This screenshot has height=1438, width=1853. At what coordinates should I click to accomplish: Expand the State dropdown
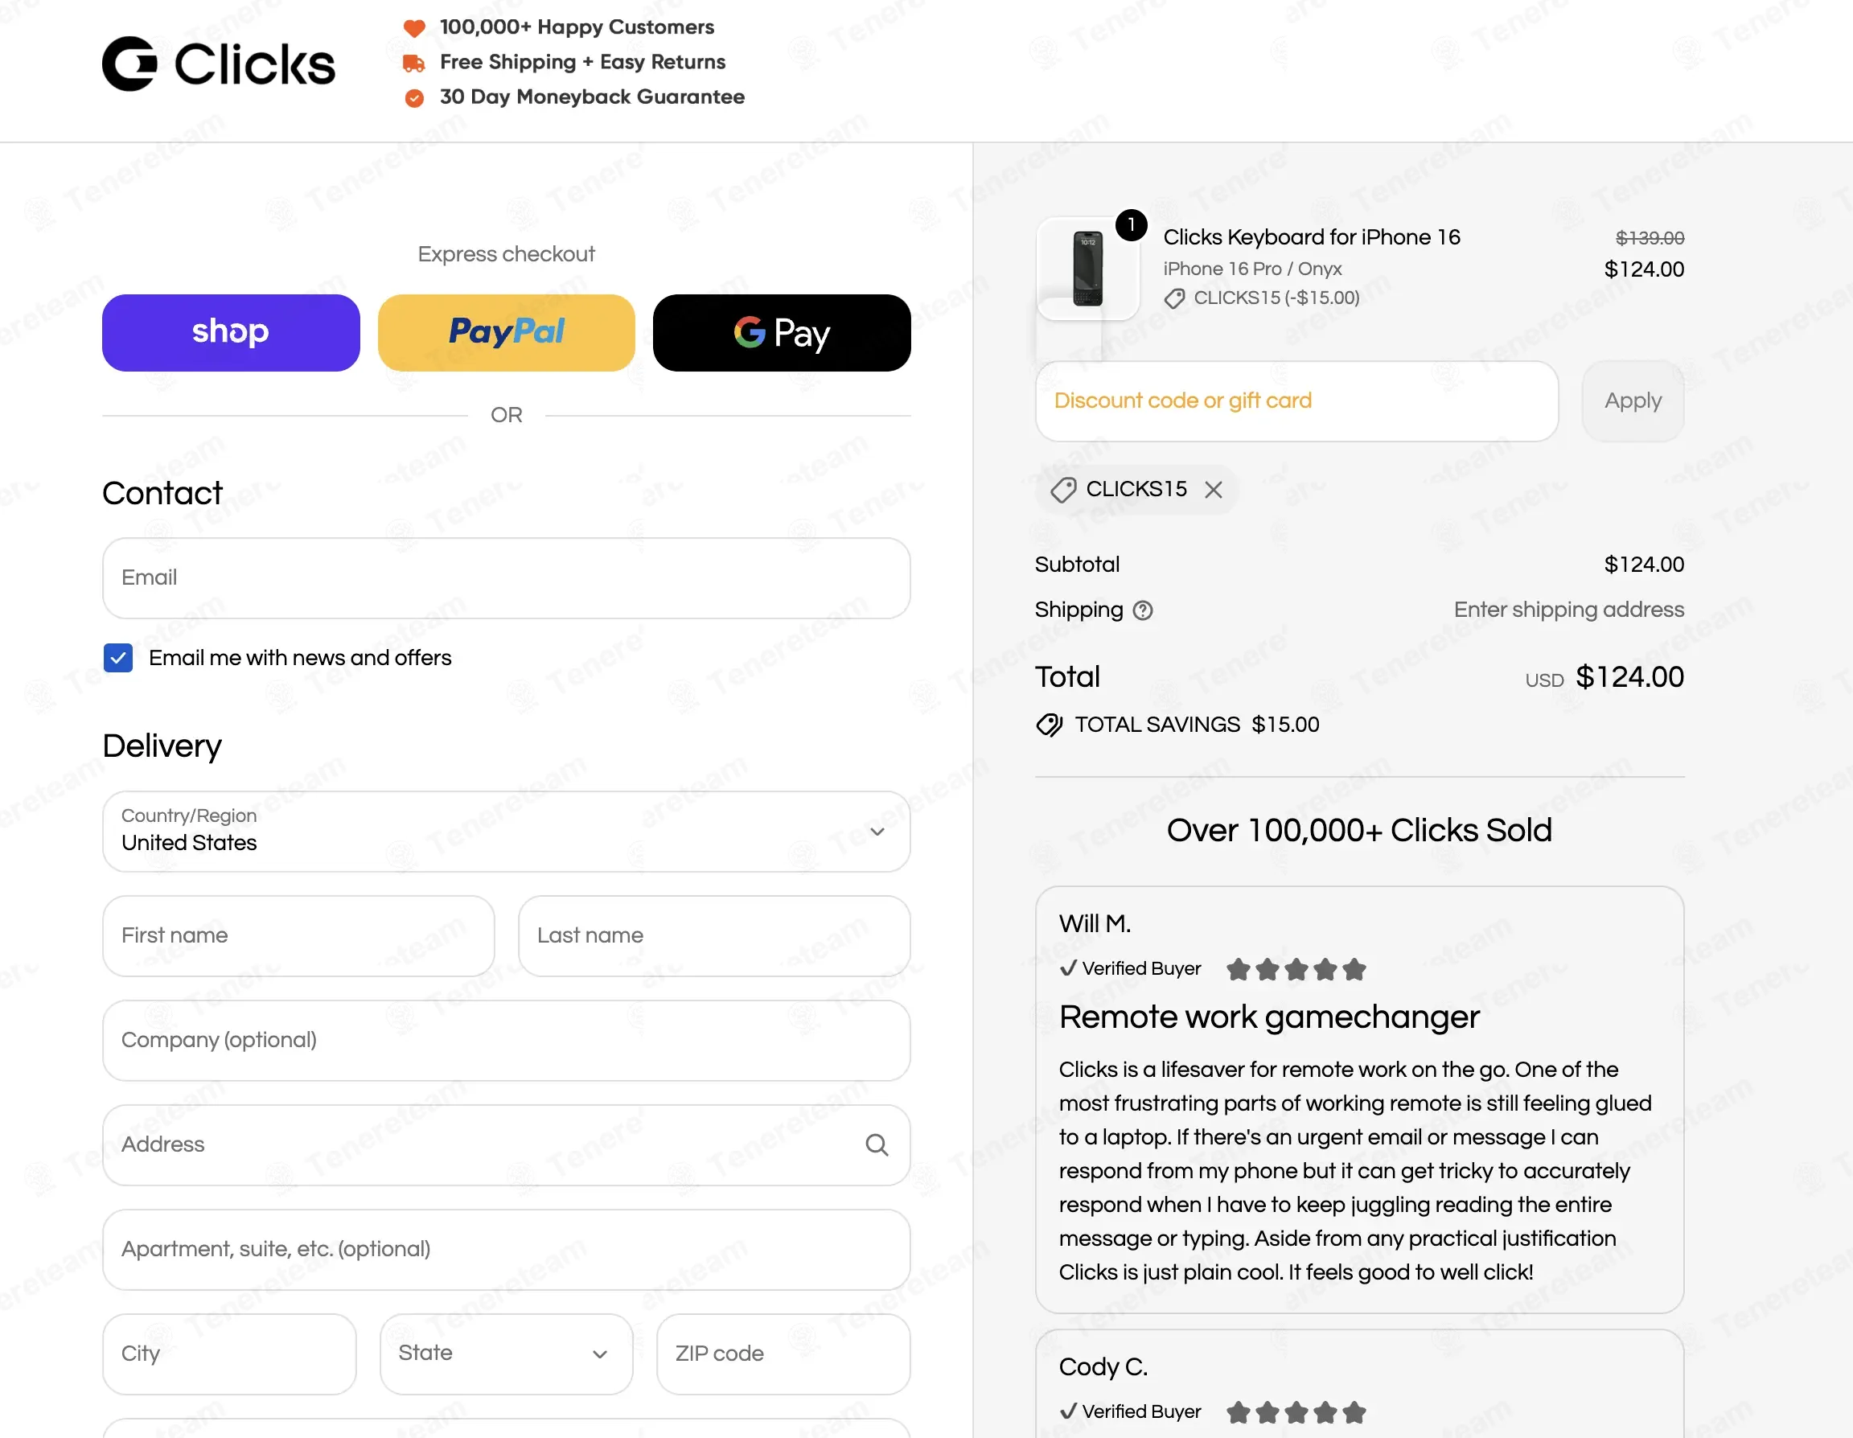(x=506, y=1354)
